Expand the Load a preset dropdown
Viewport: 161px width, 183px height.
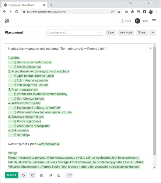pyautogui.click(x=75, y=33)
